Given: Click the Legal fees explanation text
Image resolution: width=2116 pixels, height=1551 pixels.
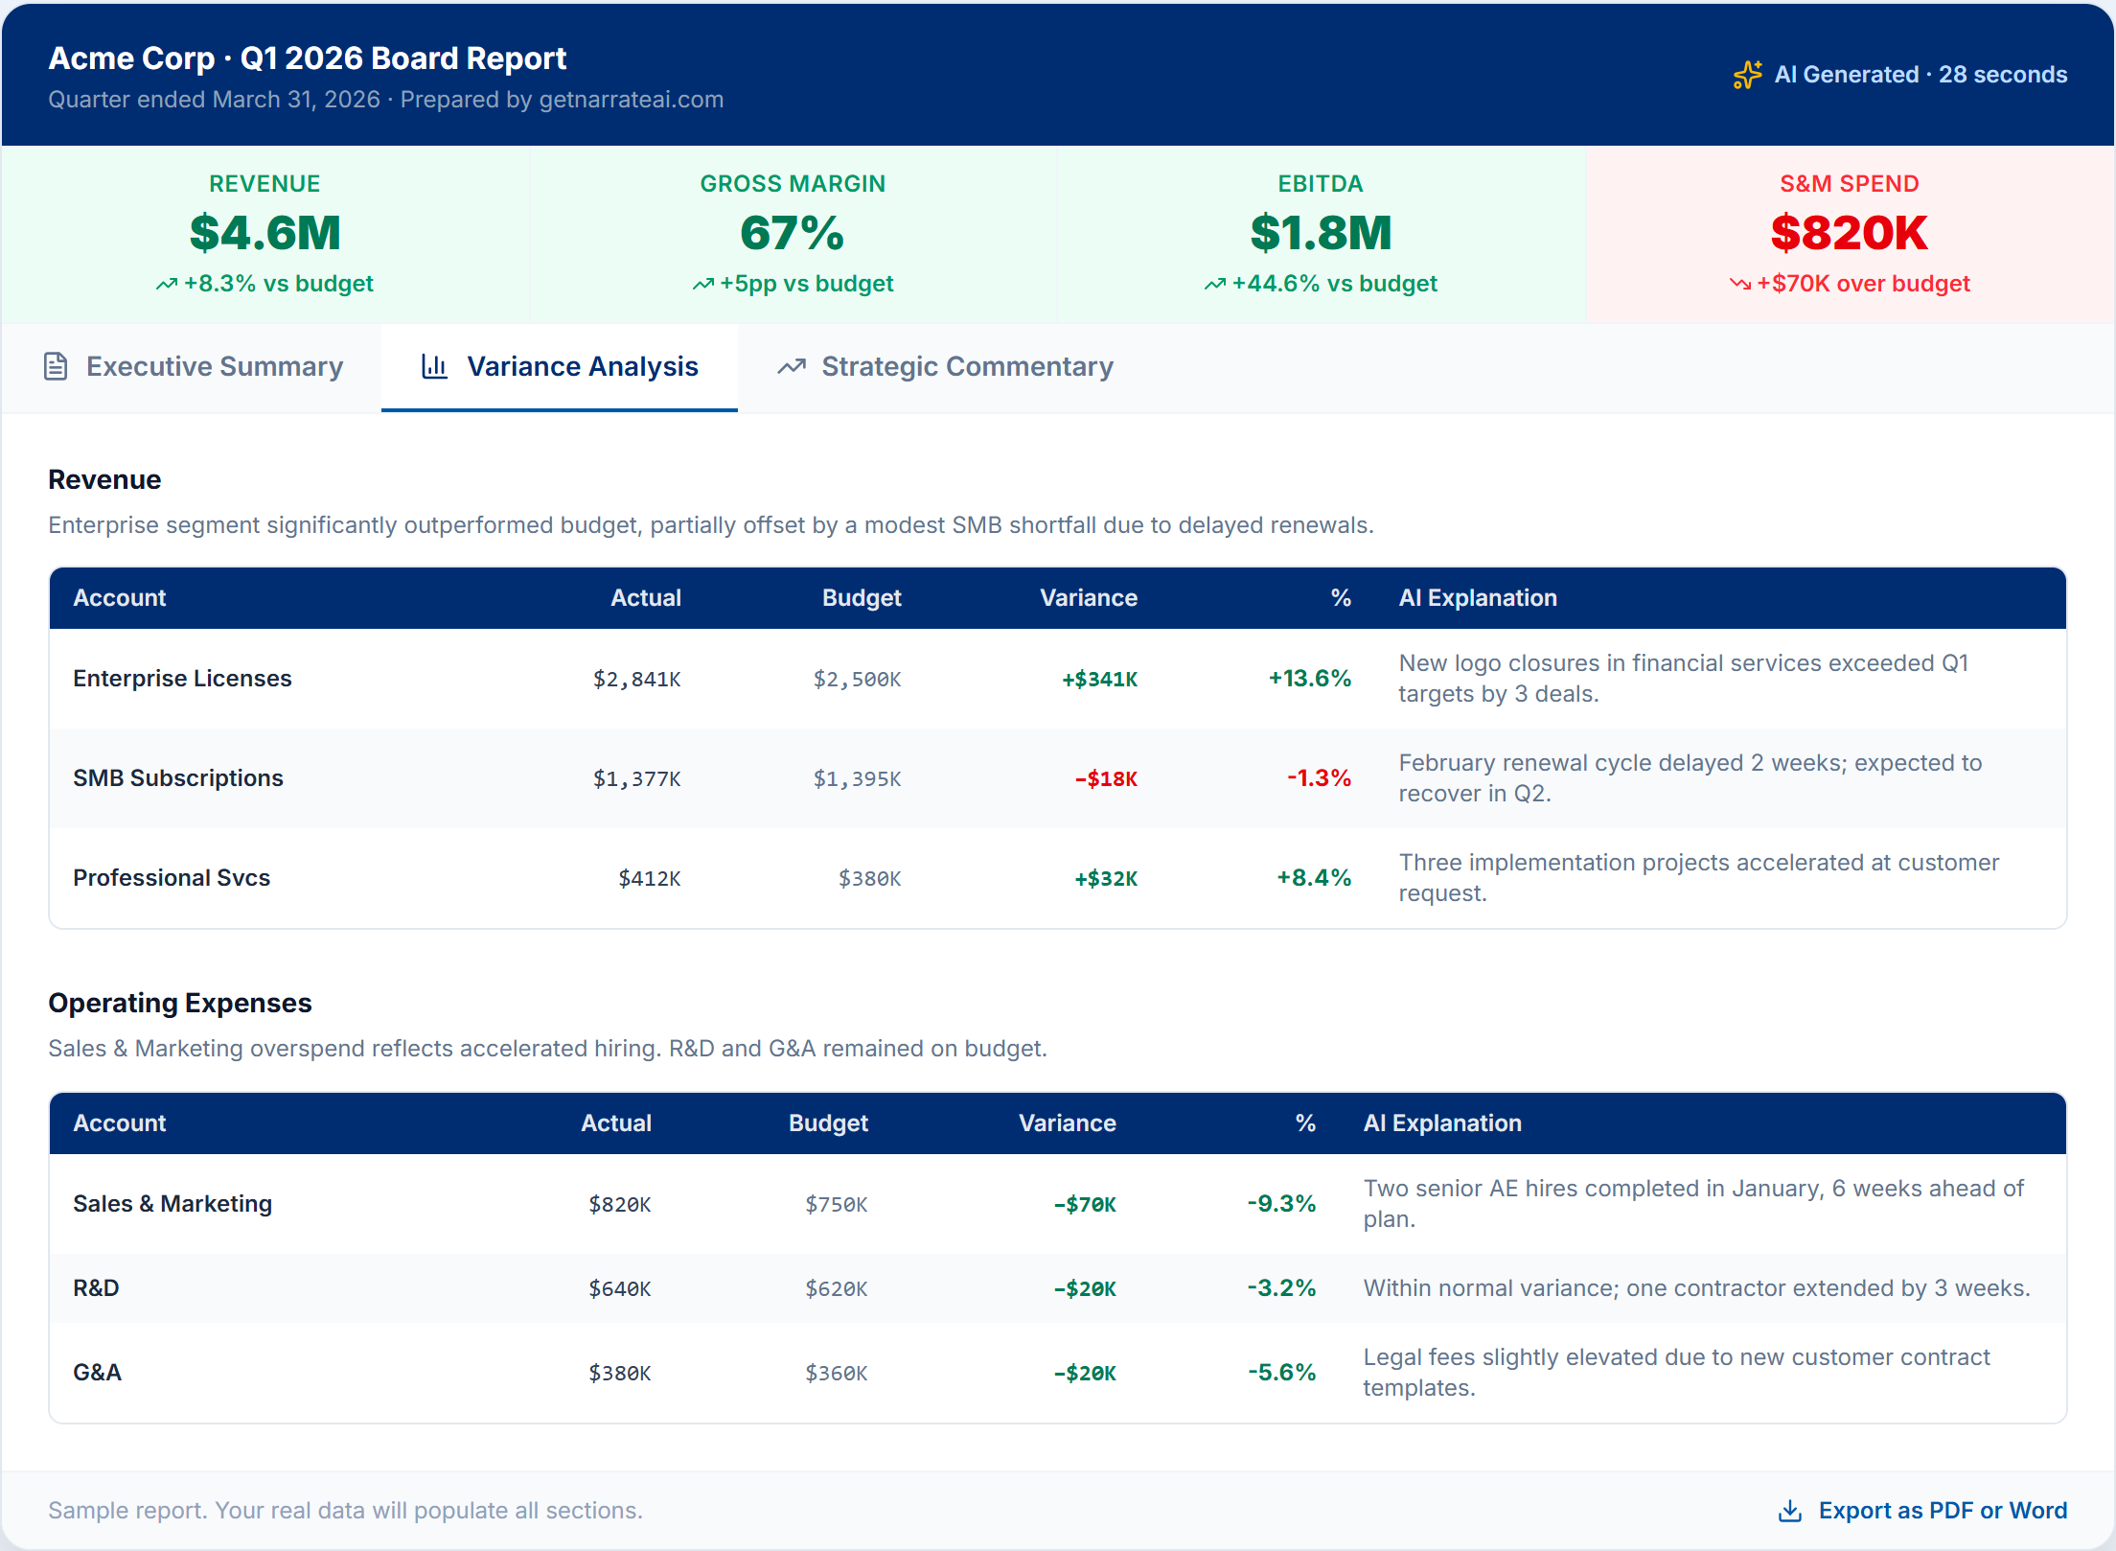Looking at the screenshot, I should [1676, 1373].
